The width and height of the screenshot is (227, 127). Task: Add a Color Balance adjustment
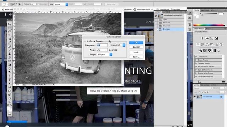pos(207,44)
